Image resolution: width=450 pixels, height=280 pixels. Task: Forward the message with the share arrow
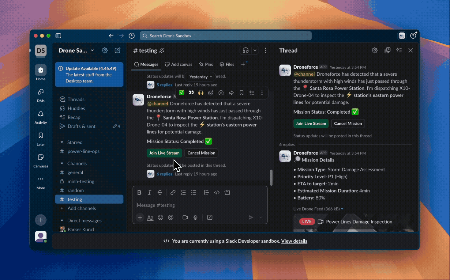click(231, 93)
